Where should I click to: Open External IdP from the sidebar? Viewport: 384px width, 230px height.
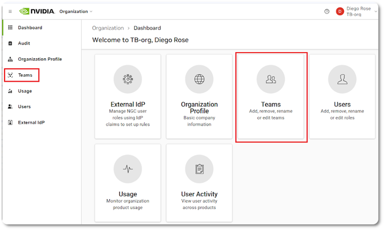tap(31, 122)
